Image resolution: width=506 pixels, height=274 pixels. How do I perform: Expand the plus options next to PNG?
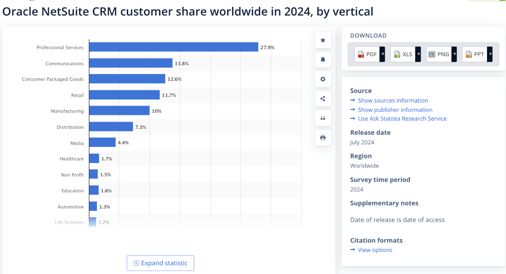454,54
